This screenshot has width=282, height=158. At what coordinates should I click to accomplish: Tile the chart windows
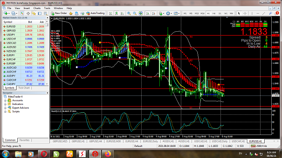[x=141, y=13]
